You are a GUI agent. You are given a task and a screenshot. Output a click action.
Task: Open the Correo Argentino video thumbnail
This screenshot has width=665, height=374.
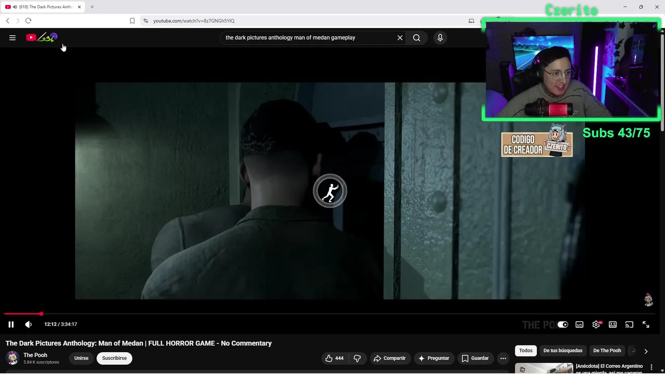point(543,368)
